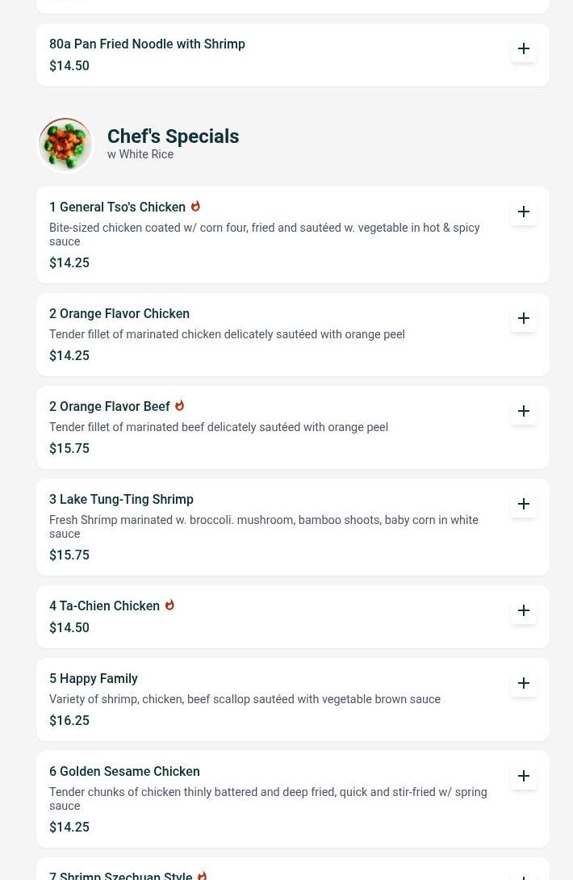Select the Chef's Specials section heading

point(173,136)
